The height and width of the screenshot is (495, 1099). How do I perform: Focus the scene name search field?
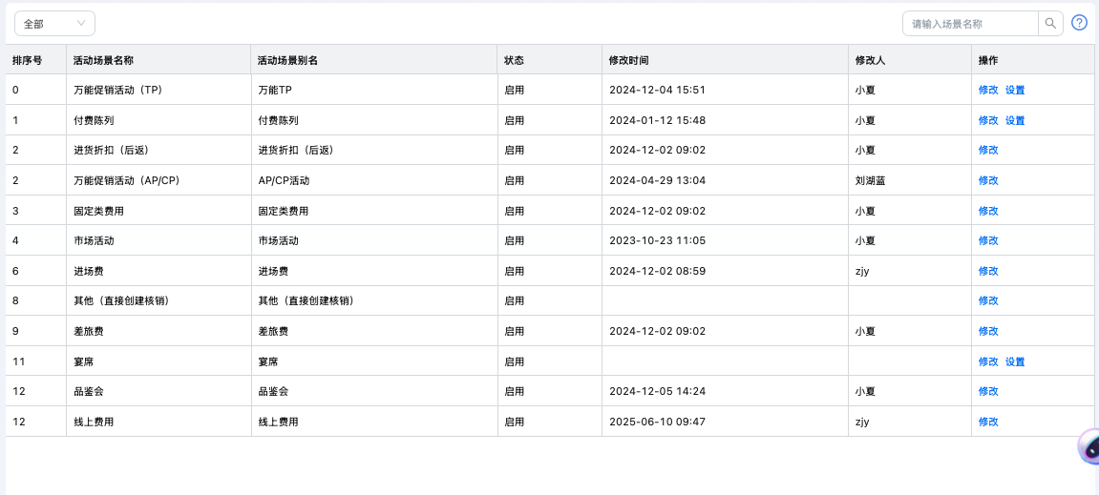(970, 24)
